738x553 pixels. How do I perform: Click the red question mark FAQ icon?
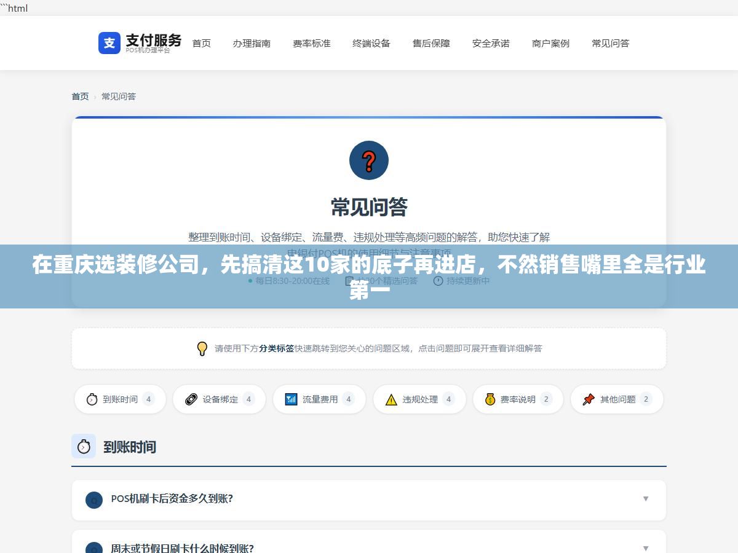tap(369, 160)
